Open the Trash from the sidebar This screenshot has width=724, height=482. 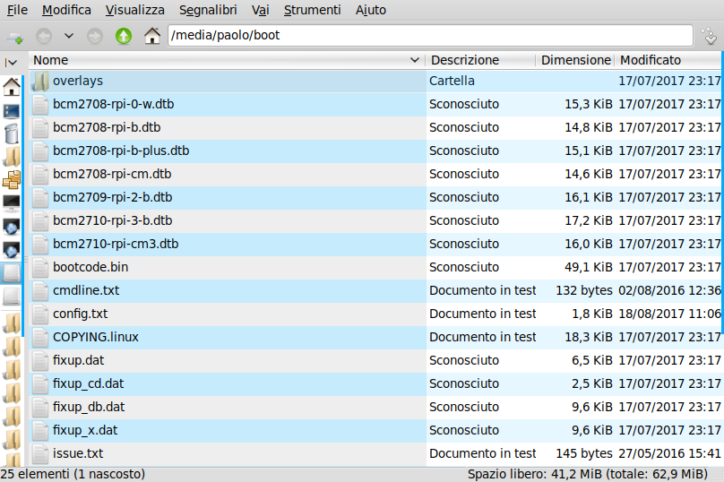coord(11,133)
